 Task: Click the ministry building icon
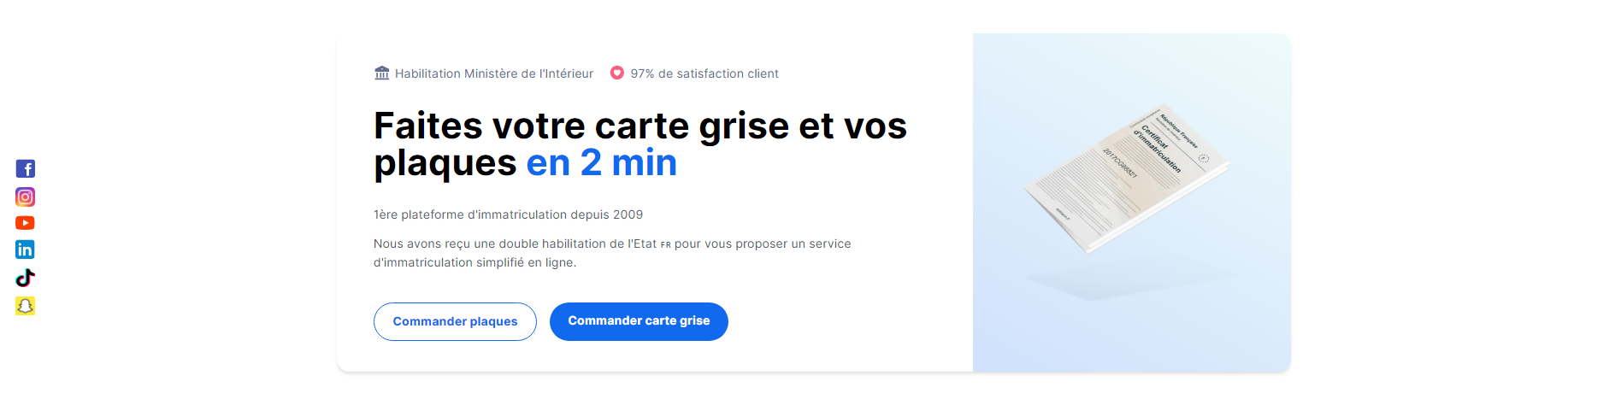(382, 73)
